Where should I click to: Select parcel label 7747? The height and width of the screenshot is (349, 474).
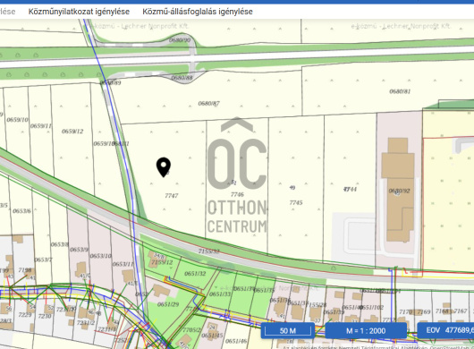tap(172, 196)
